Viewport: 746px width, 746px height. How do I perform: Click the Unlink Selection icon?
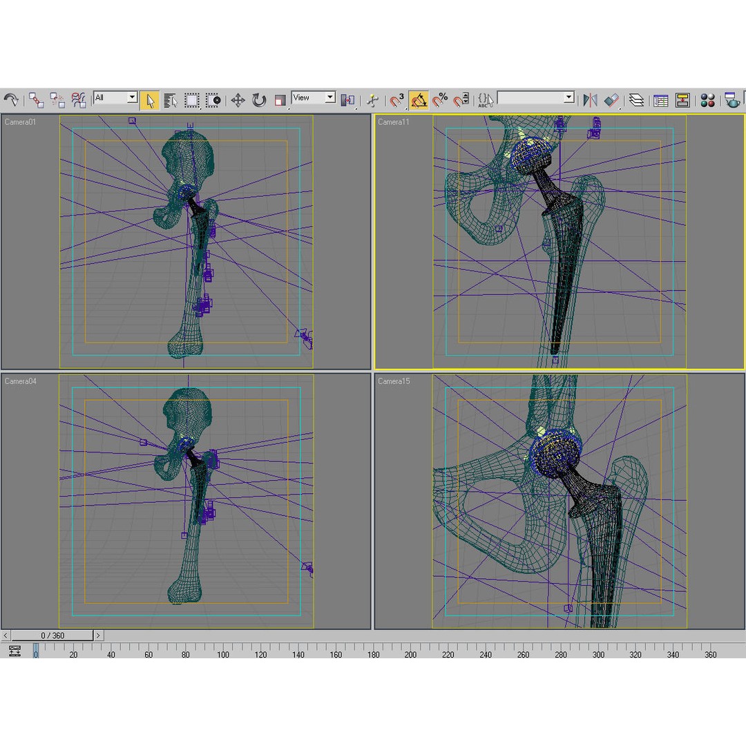(57, 100)
